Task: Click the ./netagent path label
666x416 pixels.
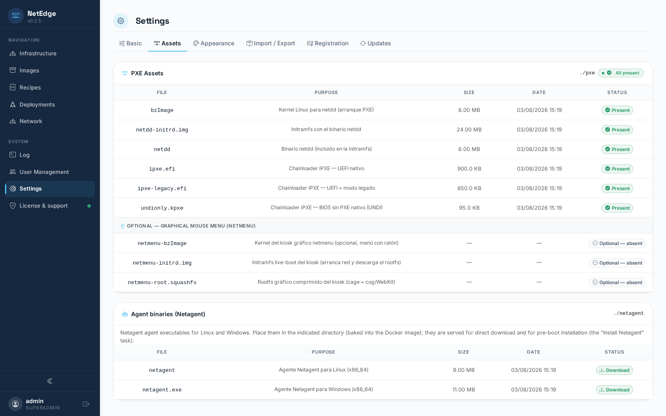Action: [x=629, y=314]
